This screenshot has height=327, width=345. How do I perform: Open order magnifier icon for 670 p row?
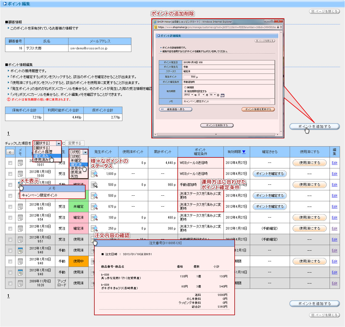pos(94,207)
